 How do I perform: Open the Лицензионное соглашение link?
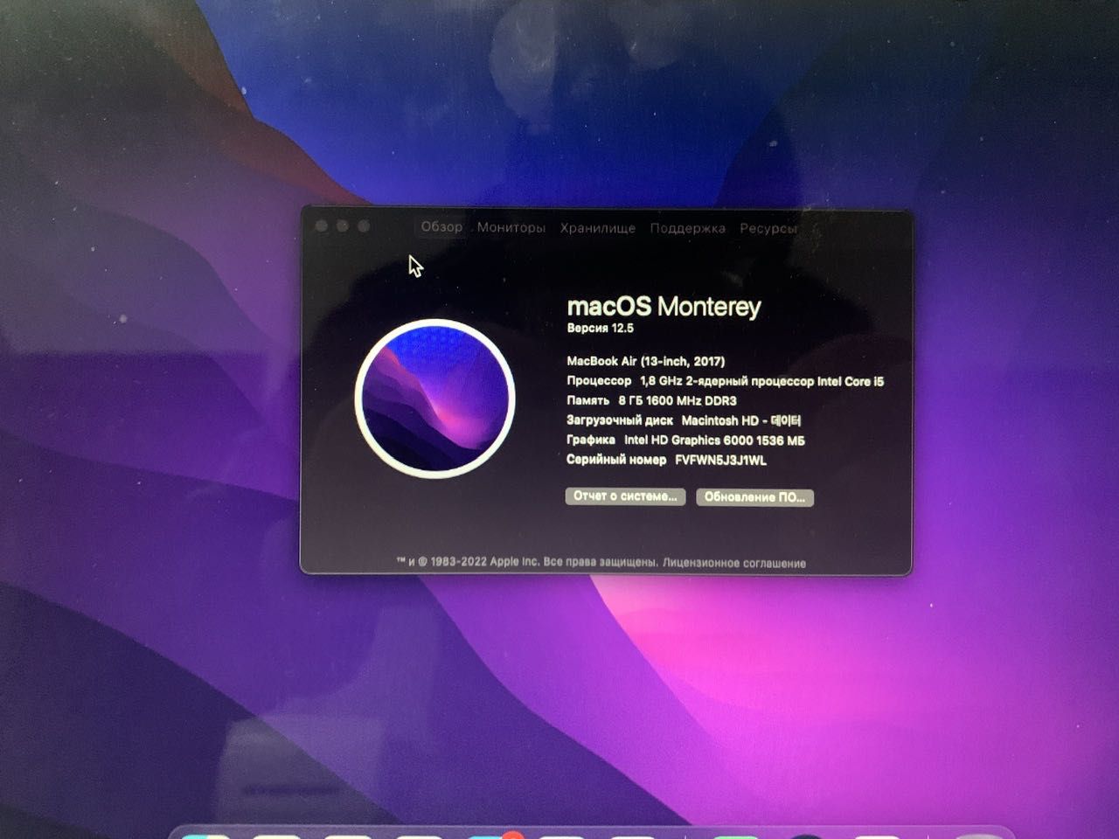pos(734,563)
